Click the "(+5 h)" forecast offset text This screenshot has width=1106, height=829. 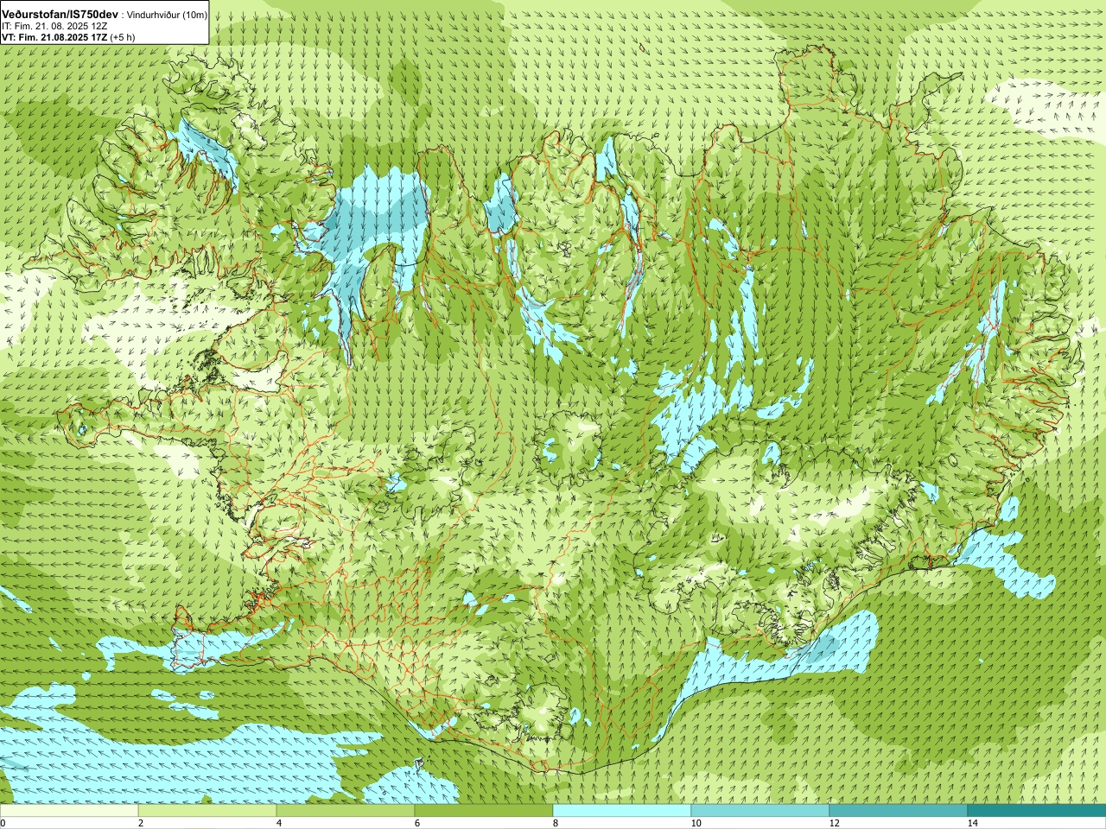(123, 38)
